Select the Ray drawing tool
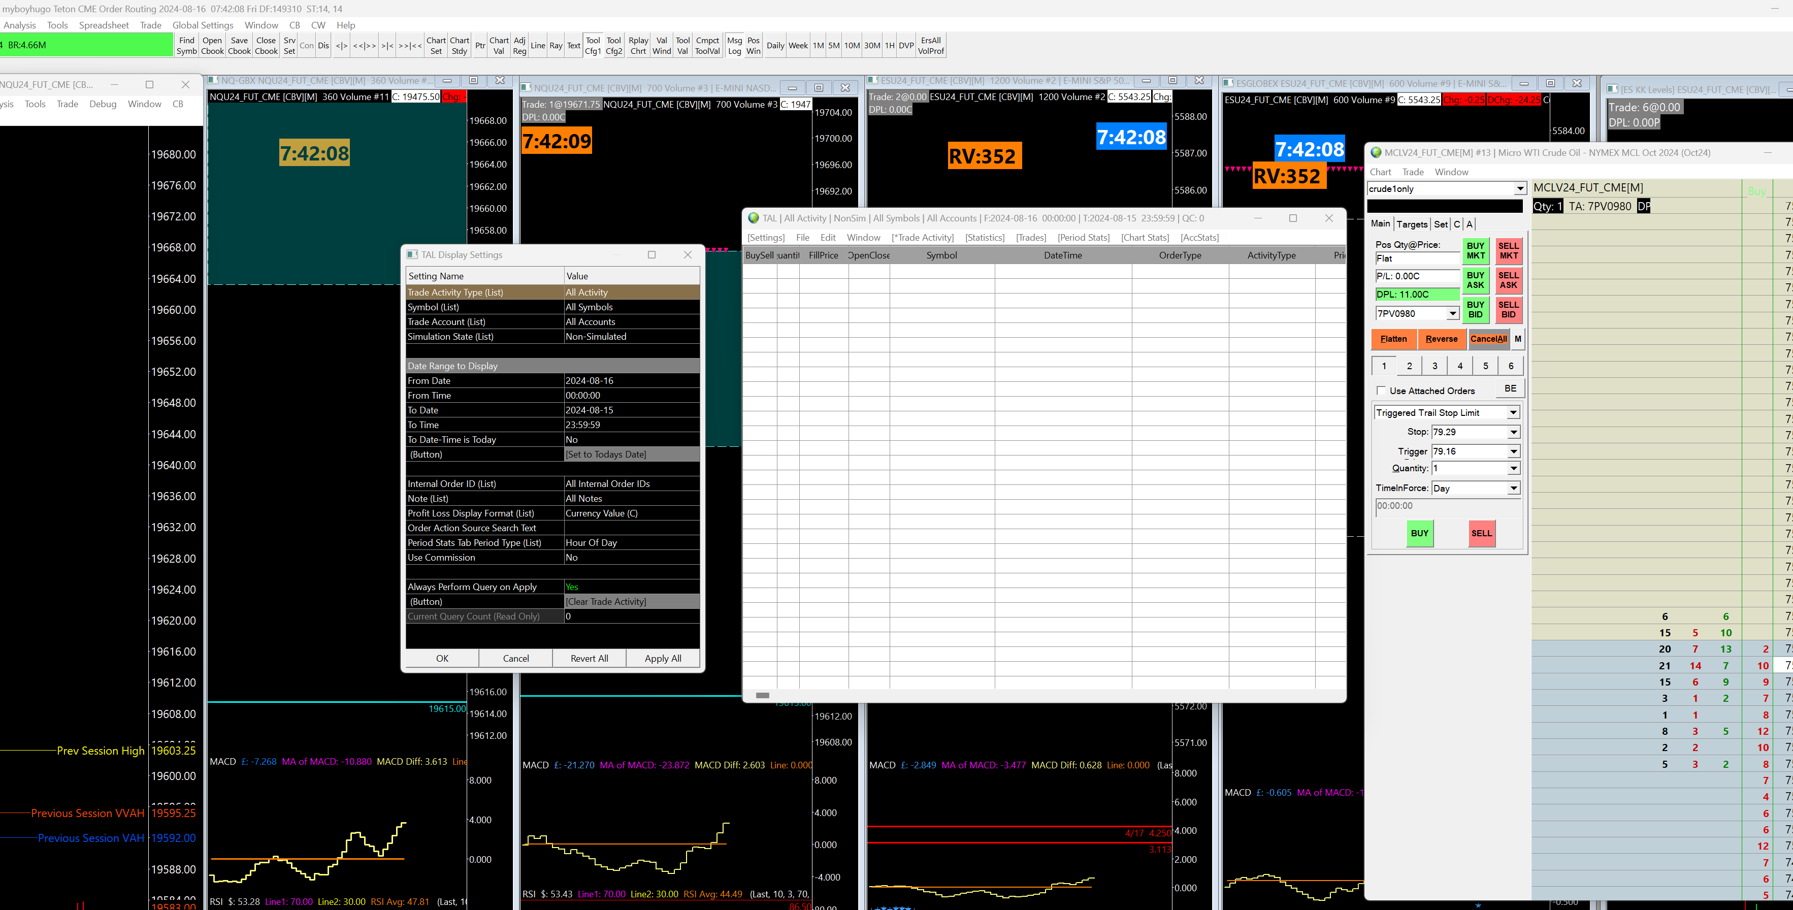 556,45
